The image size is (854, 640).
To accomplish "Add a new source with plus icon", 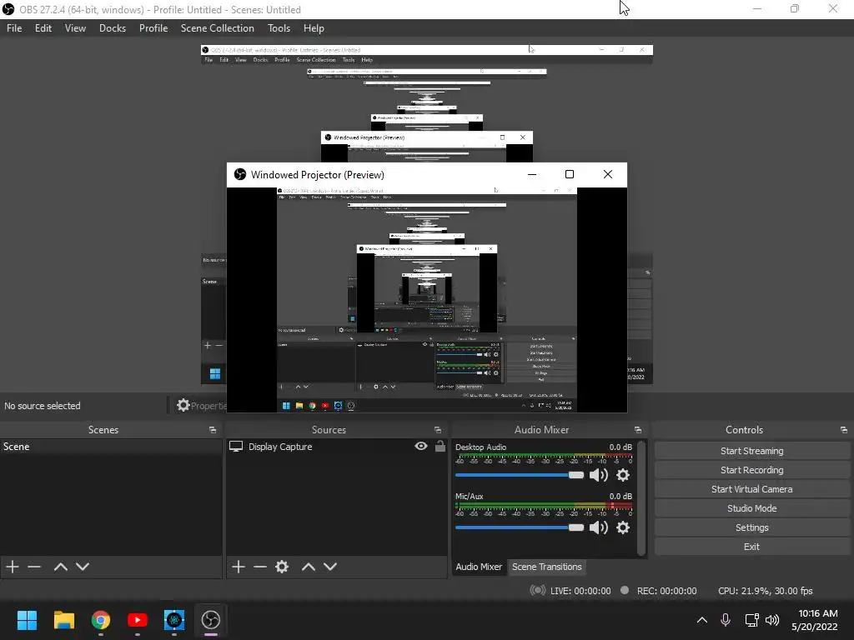I will [x=238, y=567].
